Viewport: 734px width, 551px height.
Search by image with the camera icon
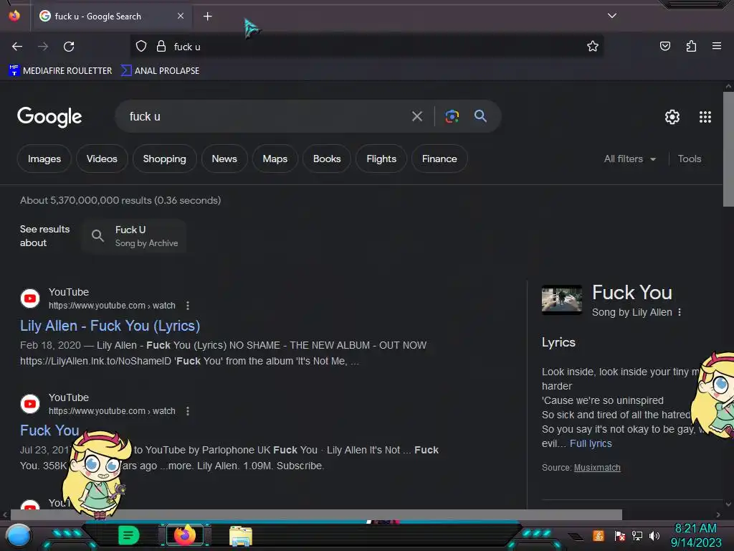click(452, 116)
